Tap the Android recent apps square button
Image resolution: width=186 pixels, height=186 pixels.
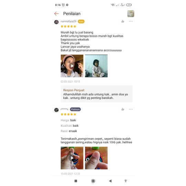point(76,181)
